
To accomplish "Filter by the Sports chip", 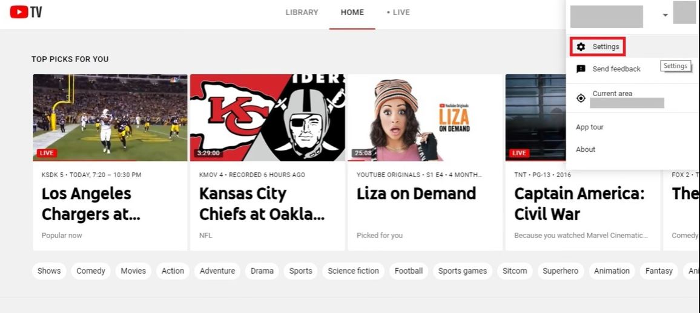I will pos(300,271).
